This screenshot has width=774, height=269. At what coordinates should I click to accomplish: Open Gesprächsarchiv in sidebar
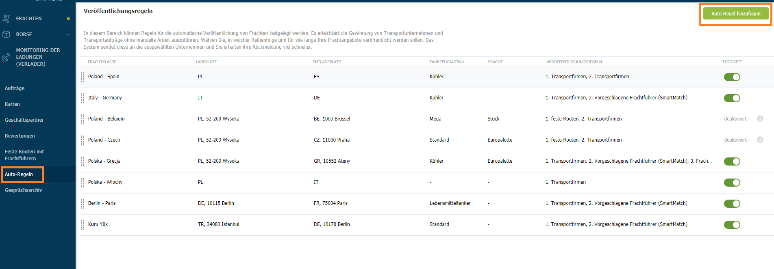click(23, 190)
